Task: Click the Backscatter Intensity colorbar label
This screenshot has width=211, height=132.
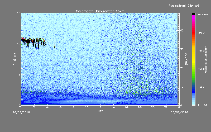Action: tap(206, 59)
